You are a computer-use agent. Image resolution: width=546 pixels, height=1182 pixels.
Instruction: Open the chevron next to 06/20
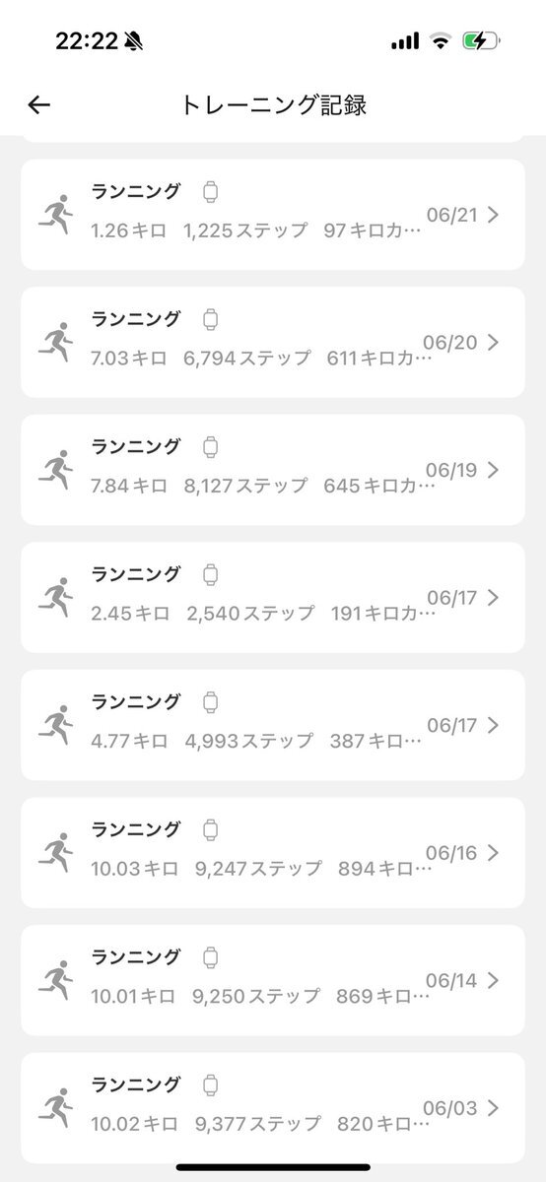(x=494, y=342)
